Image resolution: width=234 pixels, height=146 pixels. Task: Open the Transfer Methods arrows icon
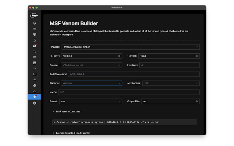pyautogui.click(x=34, y=51)
